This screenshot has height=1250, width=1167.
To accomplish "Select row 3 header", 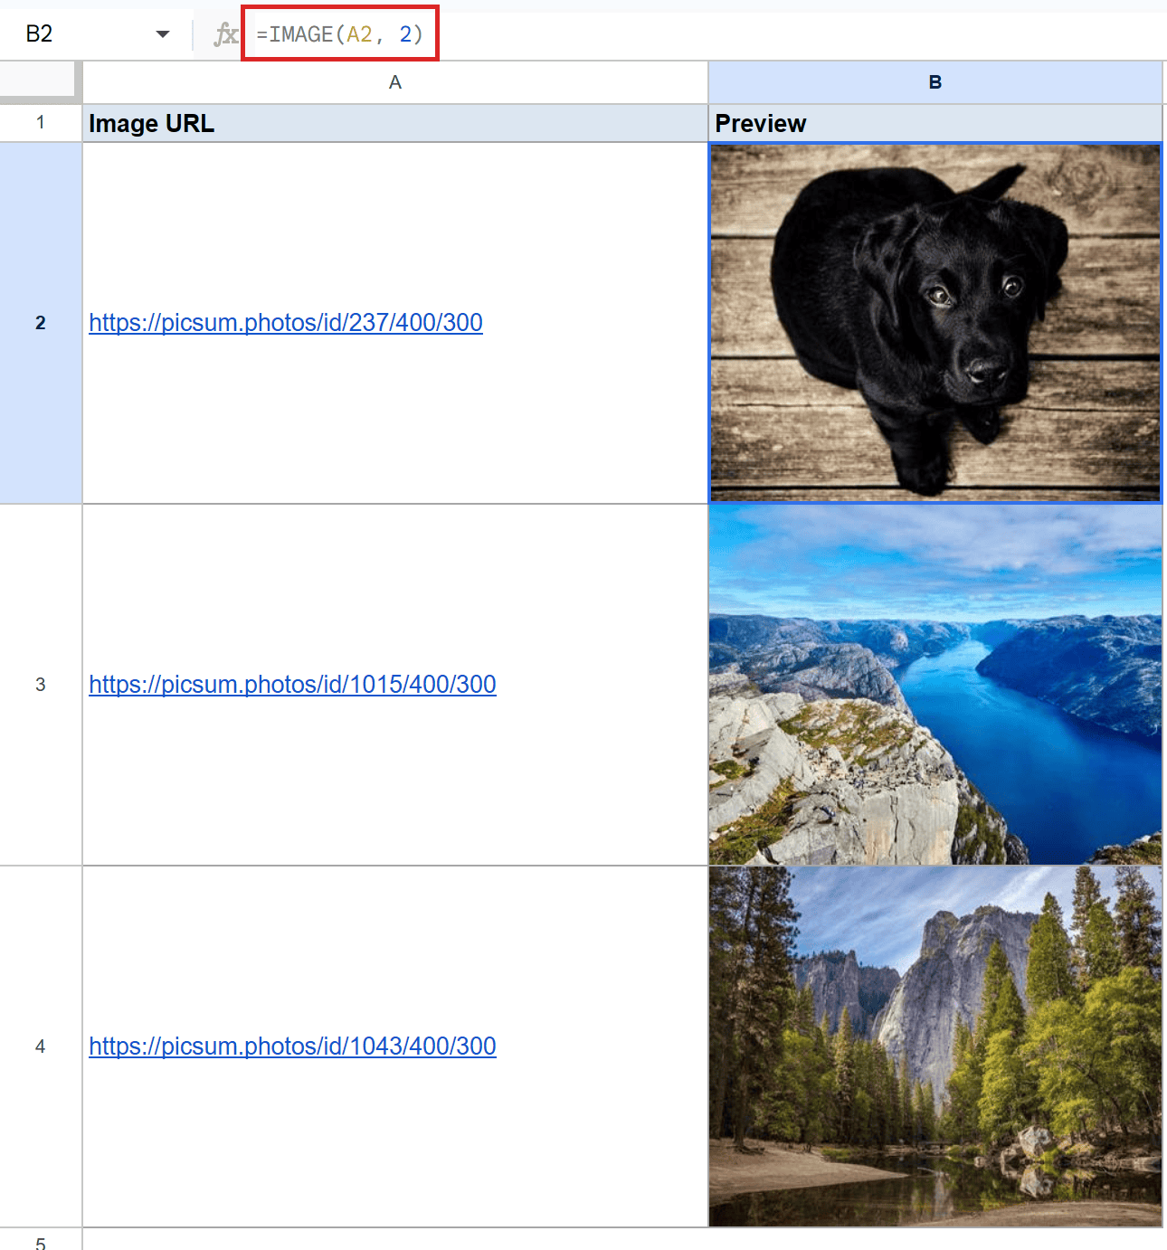I will click(x=41, y=685).
